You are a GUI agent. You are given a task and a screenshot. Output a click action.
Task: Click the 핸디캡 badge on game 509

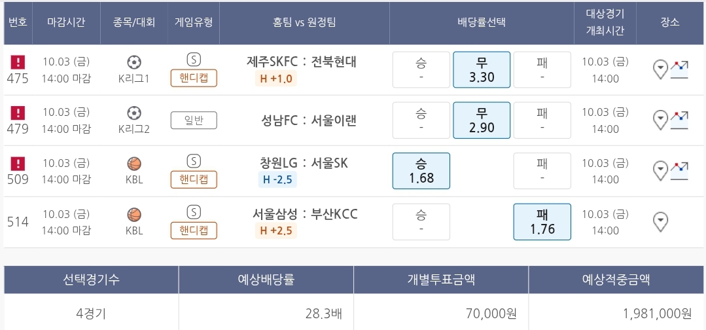click(194, 179)
